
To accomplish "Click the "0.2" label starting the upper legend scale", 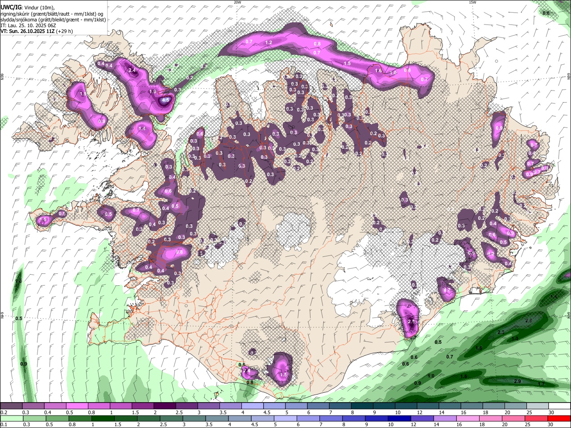I will point(3,412).
